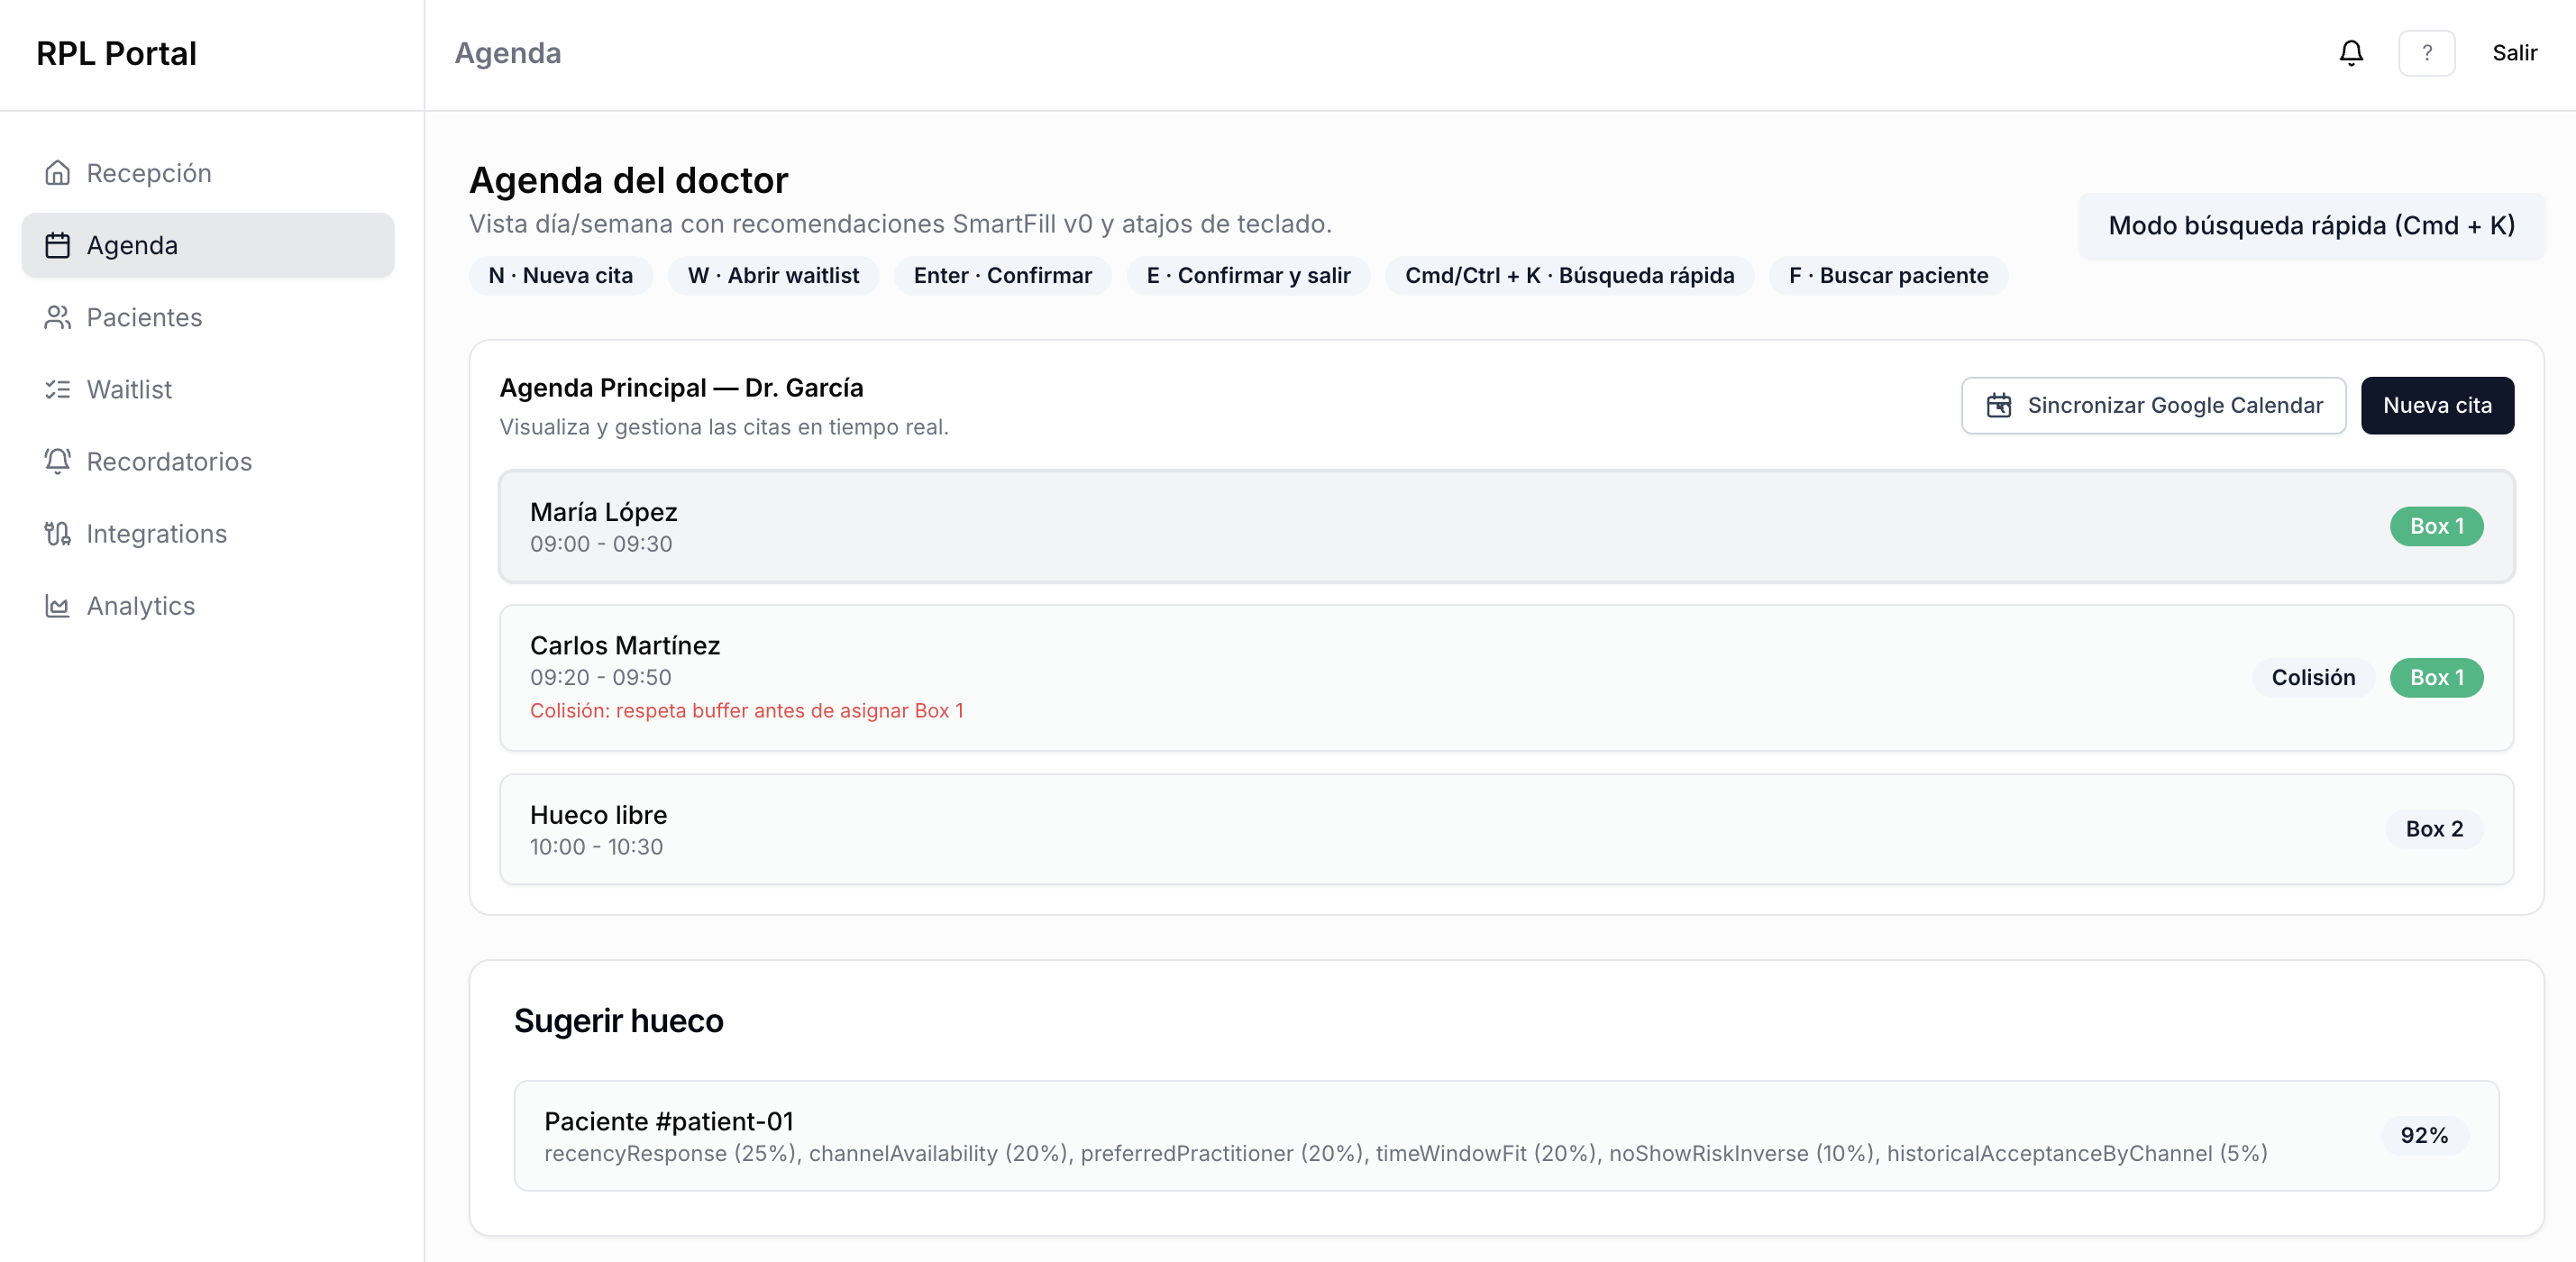Open the Recepción section
The height and width of the screenshot is (1262, 2576).
[x=208, y=173]
